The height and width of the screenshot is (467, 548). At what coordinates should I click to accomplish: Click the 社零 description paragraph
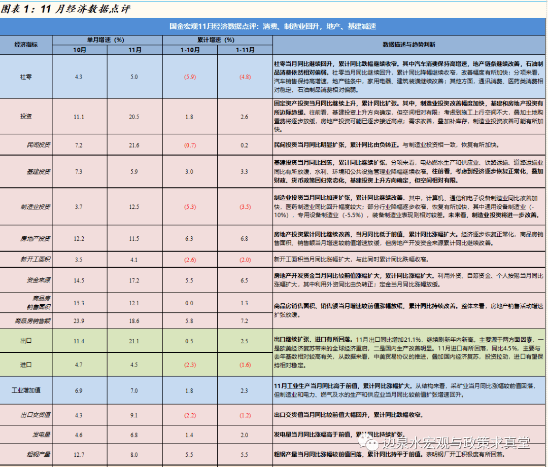point(408,77)
